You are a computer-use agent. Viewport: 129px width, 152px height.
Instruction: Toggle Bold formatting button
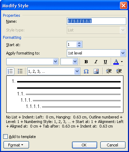(86, 61)
